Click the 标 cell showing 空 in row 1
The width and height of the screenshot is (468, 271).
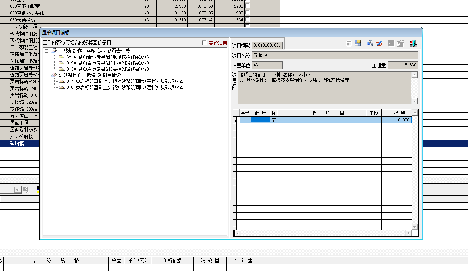point(273,120)
